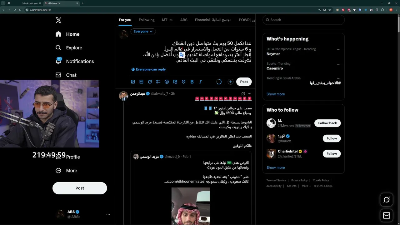
Task: Follow عُهود @8uucx
Action: click(332, 138)
